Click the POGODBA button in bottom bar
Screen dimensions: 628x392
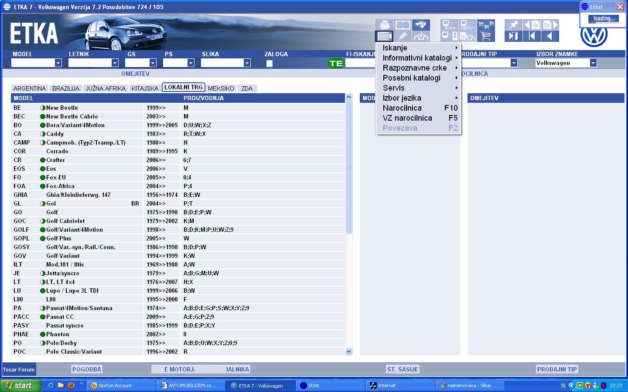(x=87, y=369)
